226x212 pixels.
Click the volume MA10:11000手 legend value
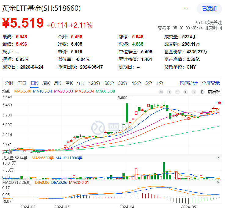(69, 158)
